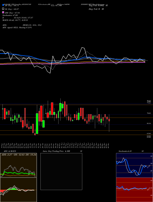Click the 'Stochastics: 47.03' readout
Screen dimensions: 153x202
coord(10,15)
